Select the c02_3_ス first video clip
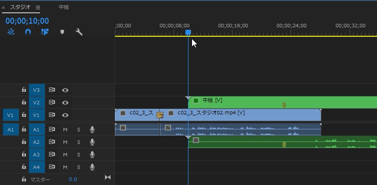Screen dimensions: 377x185 (x=137, y=115)
